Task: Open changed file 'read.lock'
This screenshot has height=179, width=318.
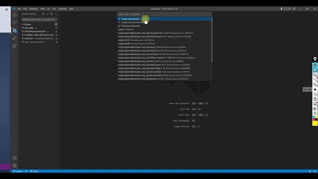Action: tap(39, 38)
